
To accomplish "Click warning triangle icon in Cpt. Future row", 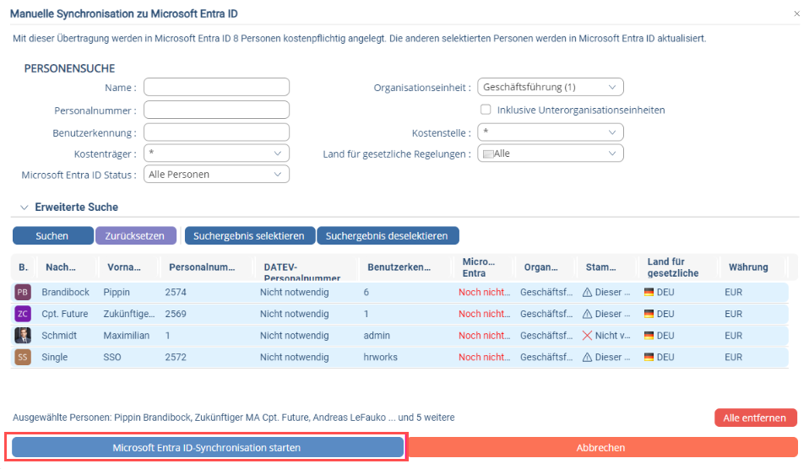I will (587, 314).
